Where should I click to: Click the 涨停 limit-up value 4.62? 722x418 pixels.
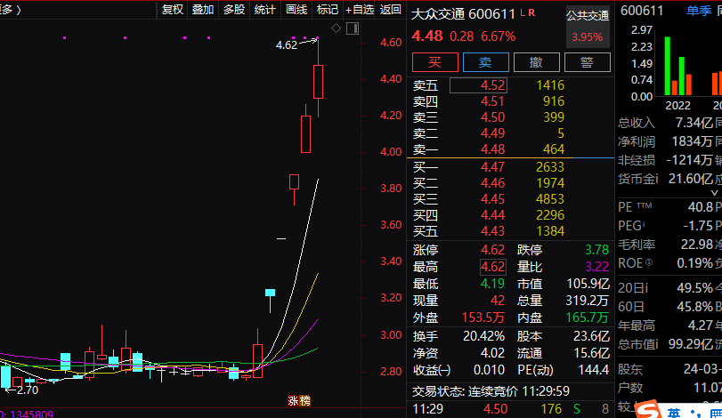pos(492,250)
